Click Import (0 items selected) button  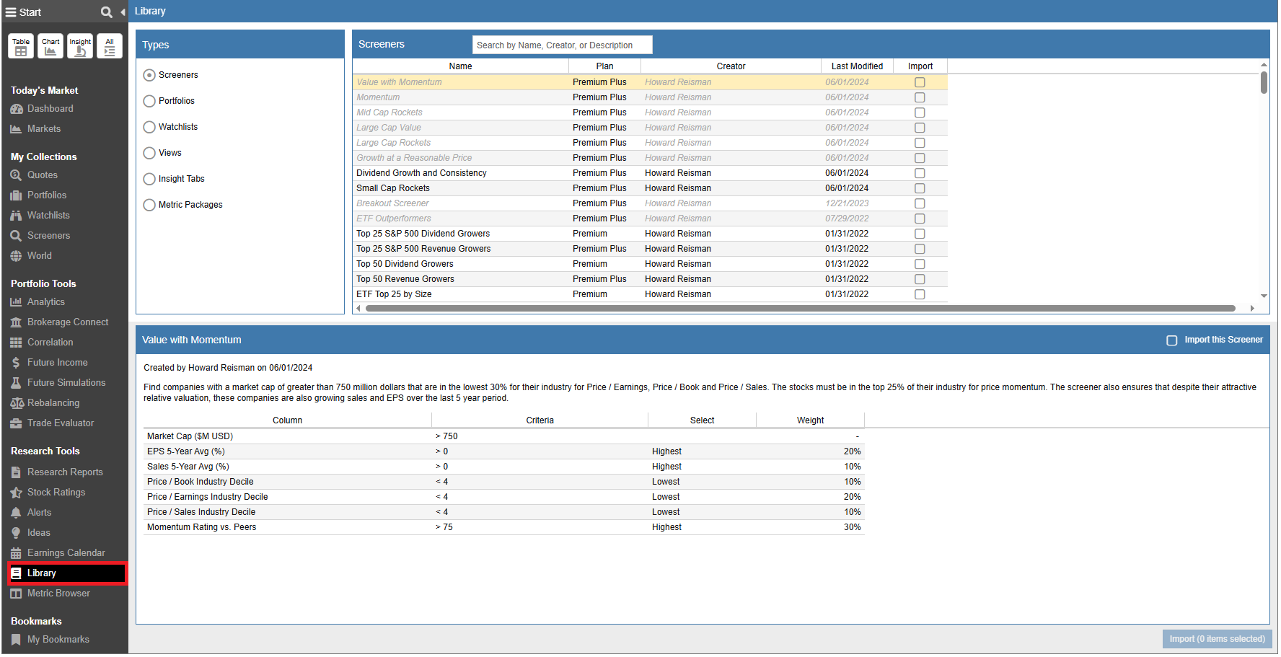[x=1217, y=639]
